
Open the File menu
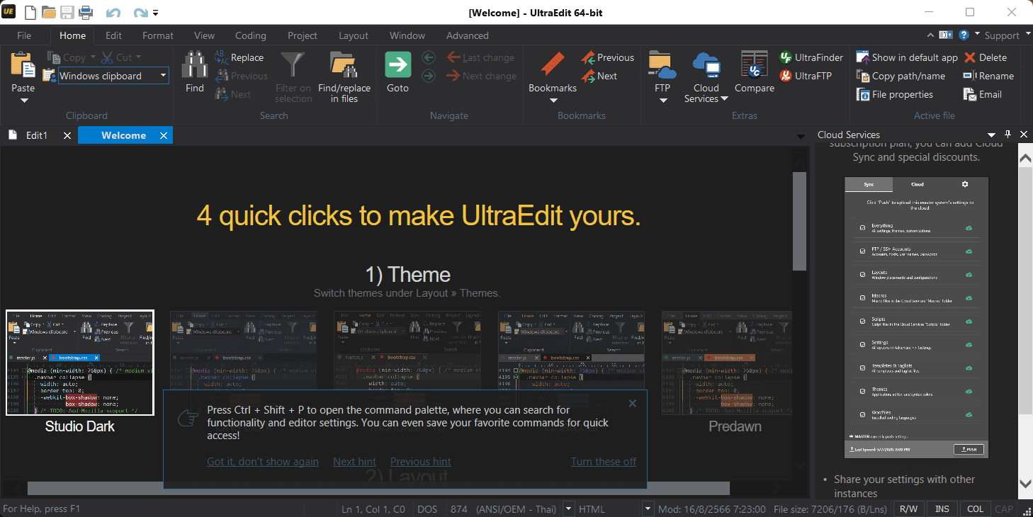coord(24,35)
